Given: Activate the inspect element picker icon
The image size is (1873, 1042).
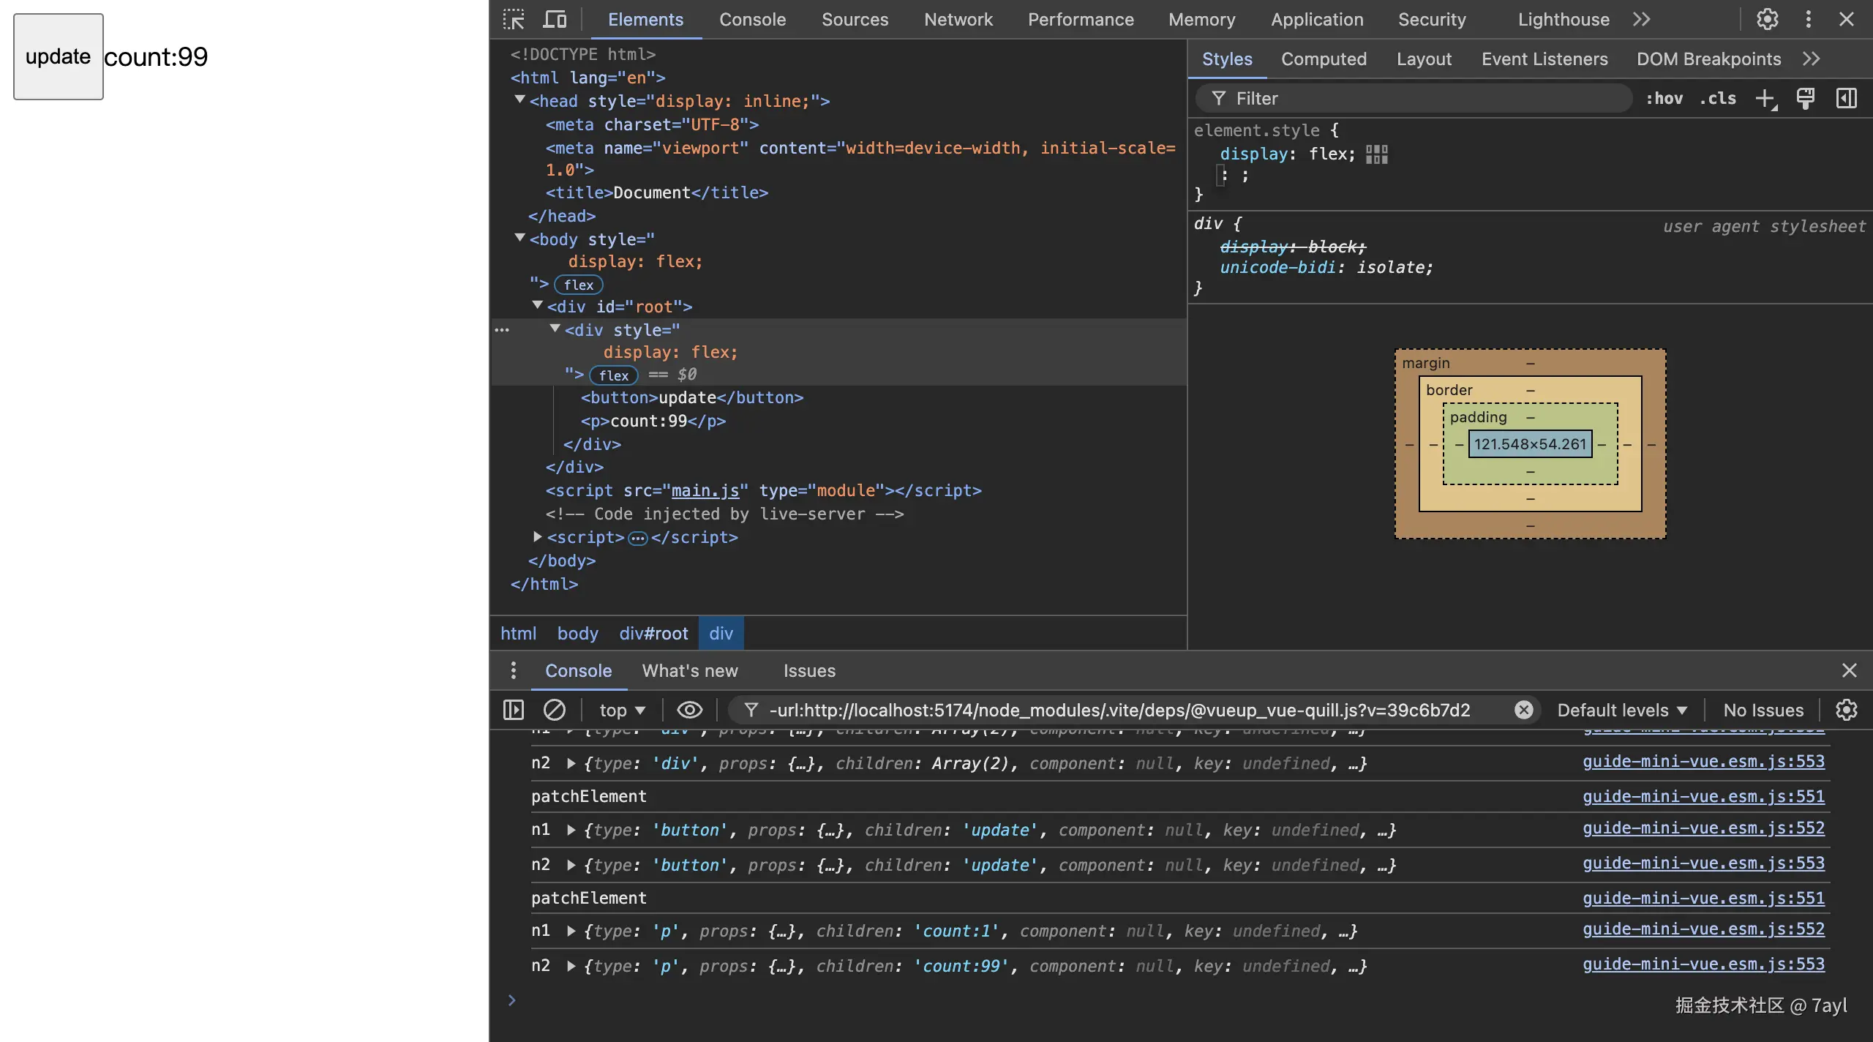Looking at the screenshot, I should (x=514, y=20).
